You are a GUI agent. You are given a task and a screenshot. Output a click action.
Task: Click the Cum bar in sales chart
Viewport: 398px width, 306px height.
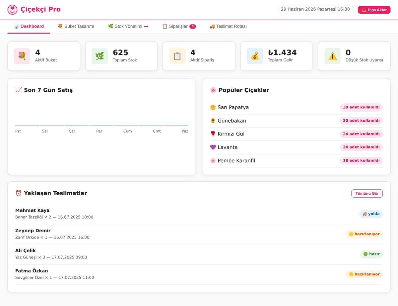pos(126,125)
